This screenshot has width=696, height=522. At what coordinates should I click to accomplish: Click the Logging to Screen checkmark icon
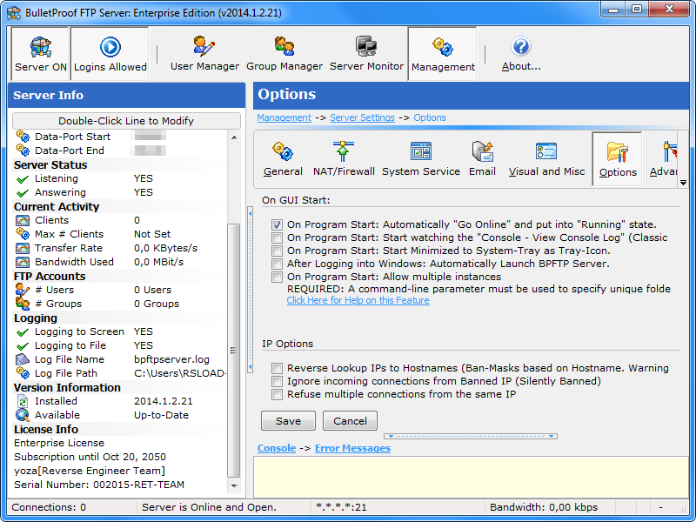pos(23,332)
